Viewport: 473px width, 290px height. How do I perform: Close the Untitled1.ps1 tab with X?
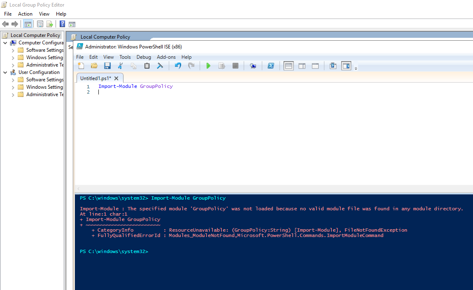tap(117, 78)
